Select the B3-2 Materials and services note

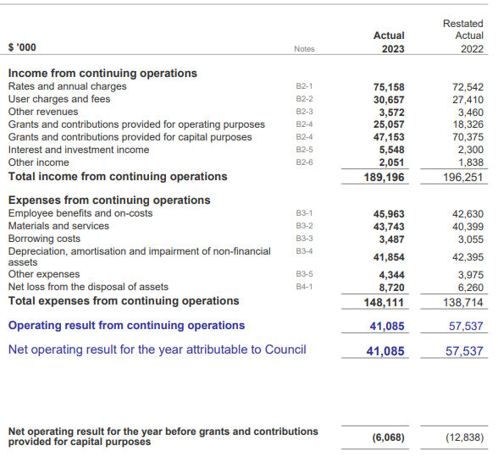point(304,226)
